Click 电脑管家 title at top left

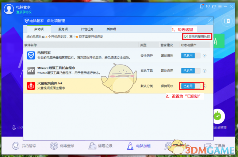(x=23, y=7)
